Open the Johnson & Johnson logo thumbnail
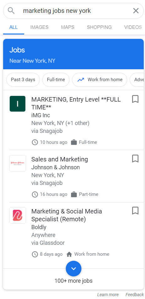The width and height of the screenshot is (145, 299). coord(18,163)
